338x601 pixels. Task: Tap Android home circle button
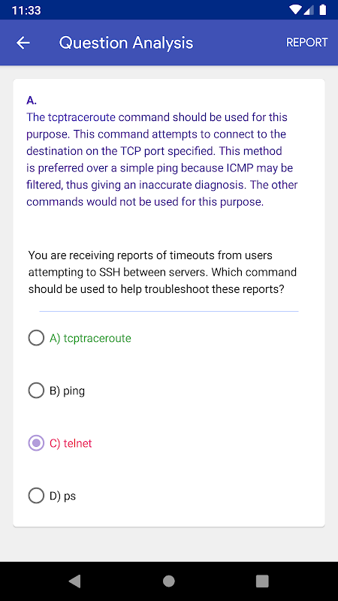pyautogui.click(x=168, y=581)
